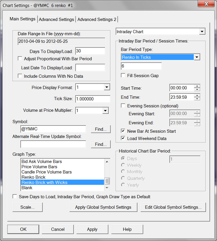Click the Renko tick value field
This screenshot has height=241, width=217.
[x=141, y=66]
